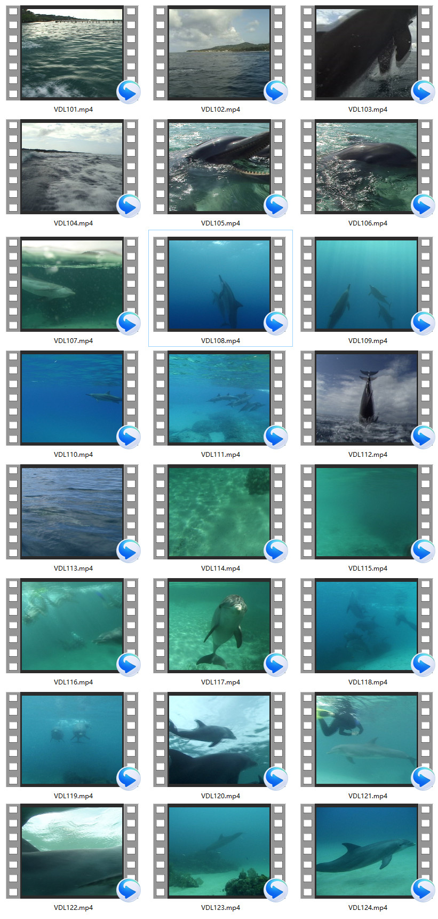Click the file name VDL124.mp4

(x=368, y=908)
